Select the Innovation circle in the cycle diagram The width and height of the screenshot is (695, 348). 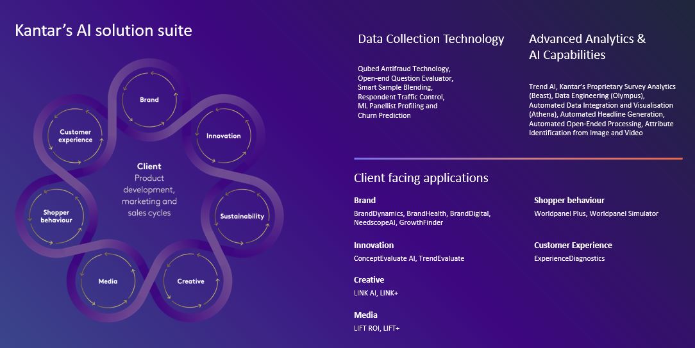224,136
